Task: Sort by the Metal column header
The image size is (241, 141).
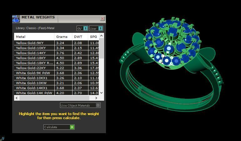Action: (x=34, y=37)
